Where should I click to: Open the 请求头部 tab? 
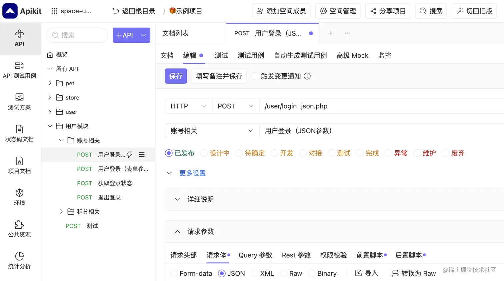click(x=184, y=255)
